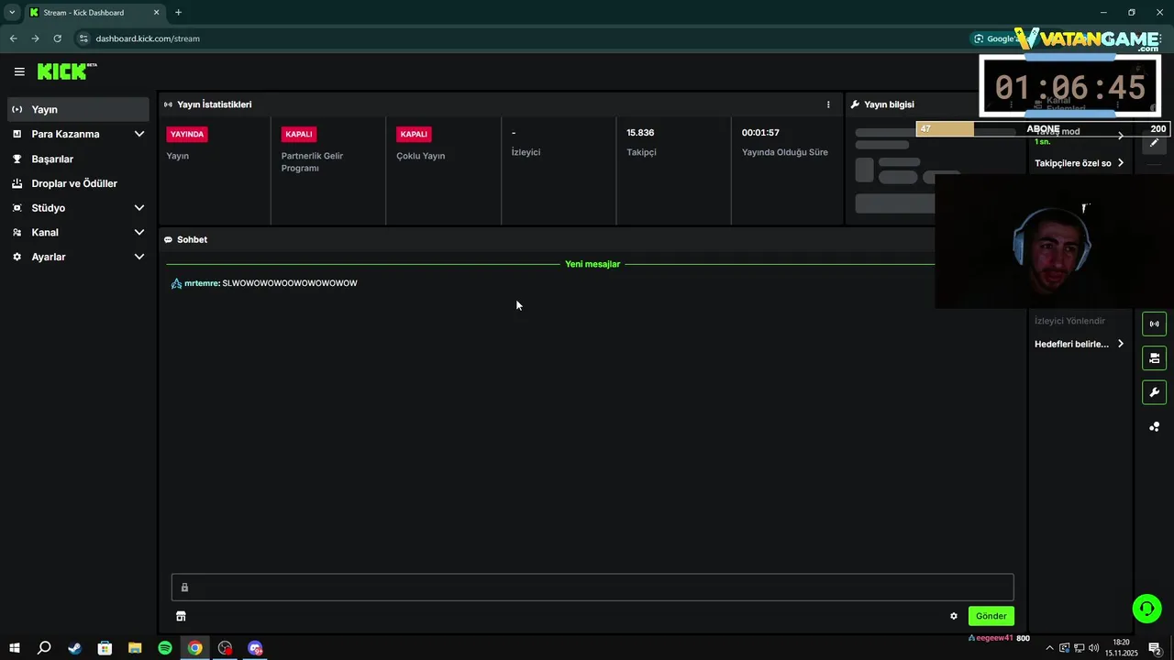Click the pencil edit icon
Viewport: 1174px width, 660px height.
(x=1155, y=142)
